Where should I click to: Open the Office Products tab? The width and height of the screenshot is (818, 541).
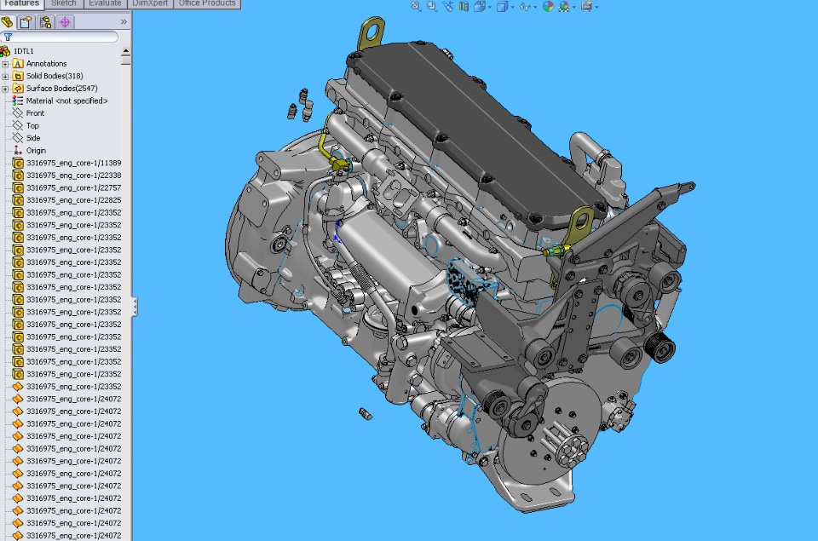click(x=207, y=3)
